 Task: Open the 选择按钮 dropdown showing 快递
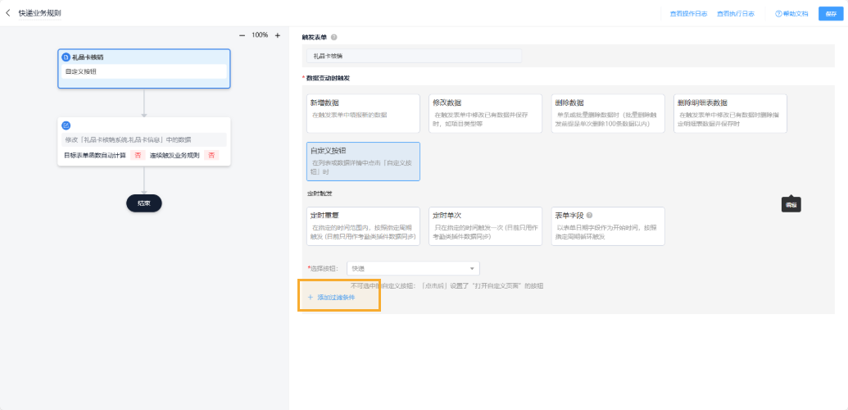click(x=413, y=268)
